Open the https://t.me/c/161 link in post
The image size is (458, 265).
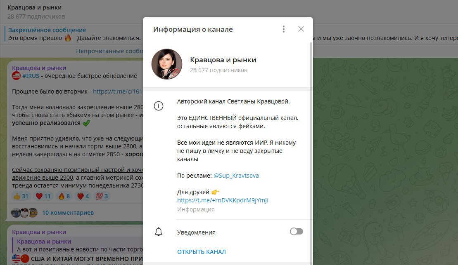(117, 91)
